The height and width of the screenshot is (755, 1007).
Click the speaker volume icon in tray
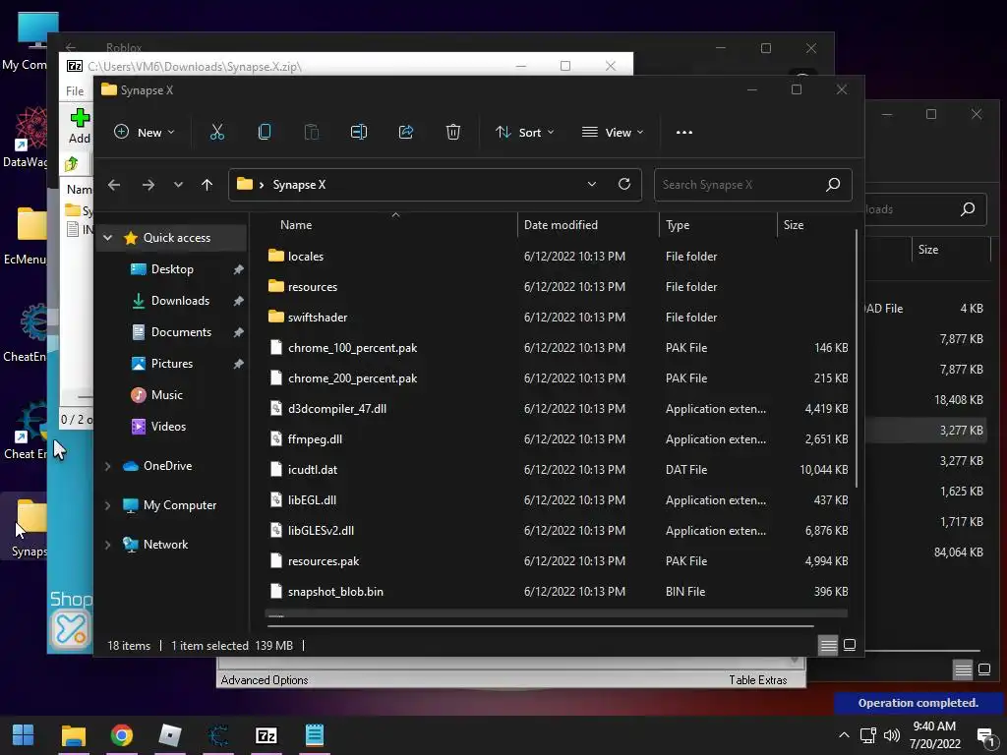click(x=891, y=735)
